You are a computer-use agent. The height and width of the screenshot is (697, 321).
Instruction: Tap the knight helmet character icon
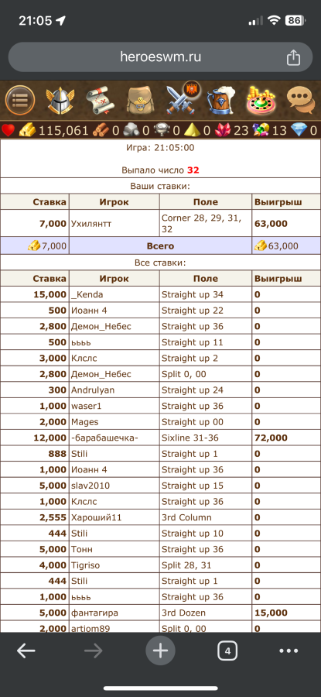(x=60, y=101)
